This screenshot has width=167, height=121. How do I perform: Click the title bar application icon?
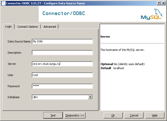(3, 3)
